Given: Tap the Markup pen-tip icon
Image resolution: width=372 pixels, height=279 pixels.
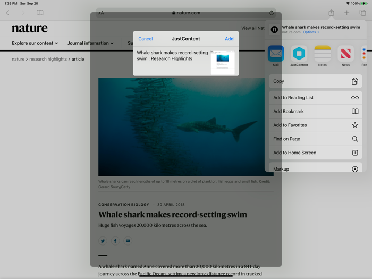Looking at the screenshot, I should click(x=354, y=169).
